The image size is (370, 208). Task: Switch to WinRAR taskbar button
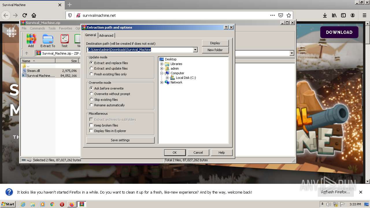[x=82, y=204]
